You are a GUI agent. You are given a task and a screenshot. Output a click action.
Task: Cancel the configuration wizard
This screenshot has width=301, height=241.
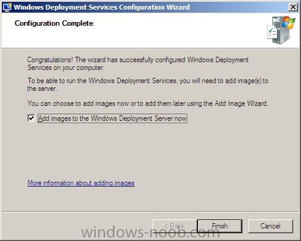point(270,226)
